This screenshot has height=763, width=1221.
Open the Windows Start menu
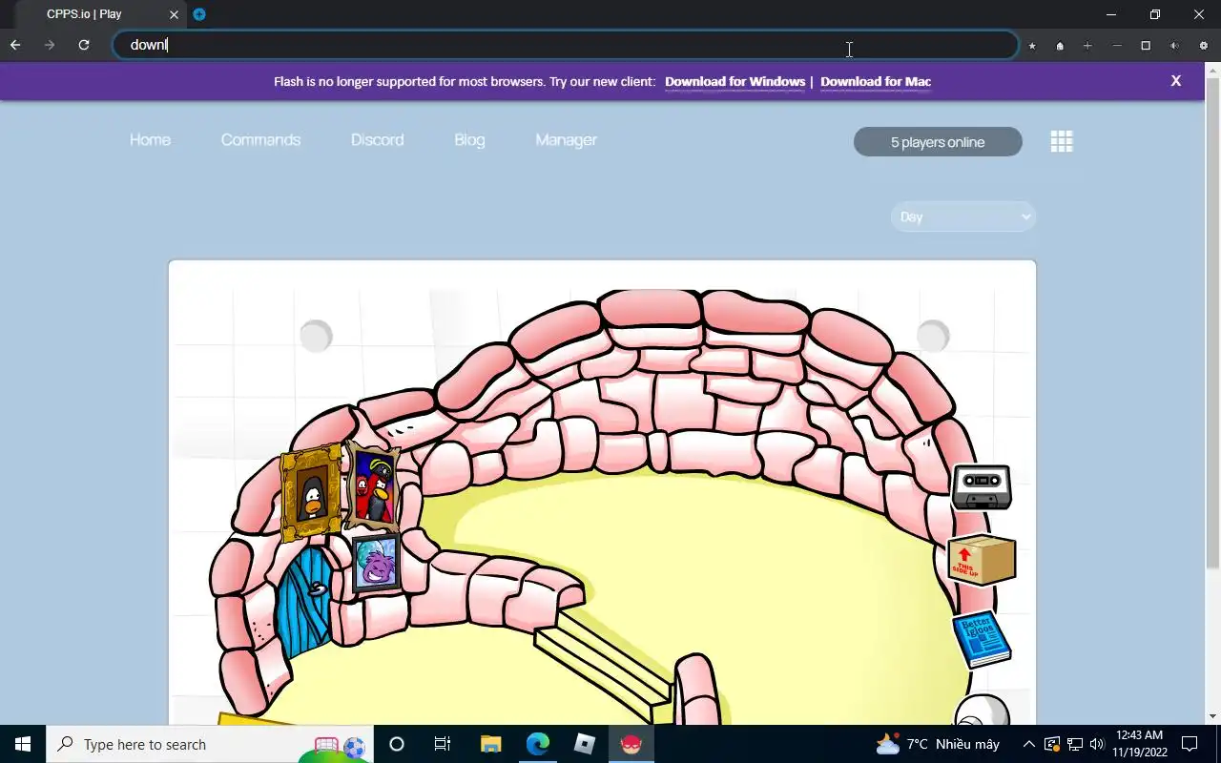click(23, 744)
